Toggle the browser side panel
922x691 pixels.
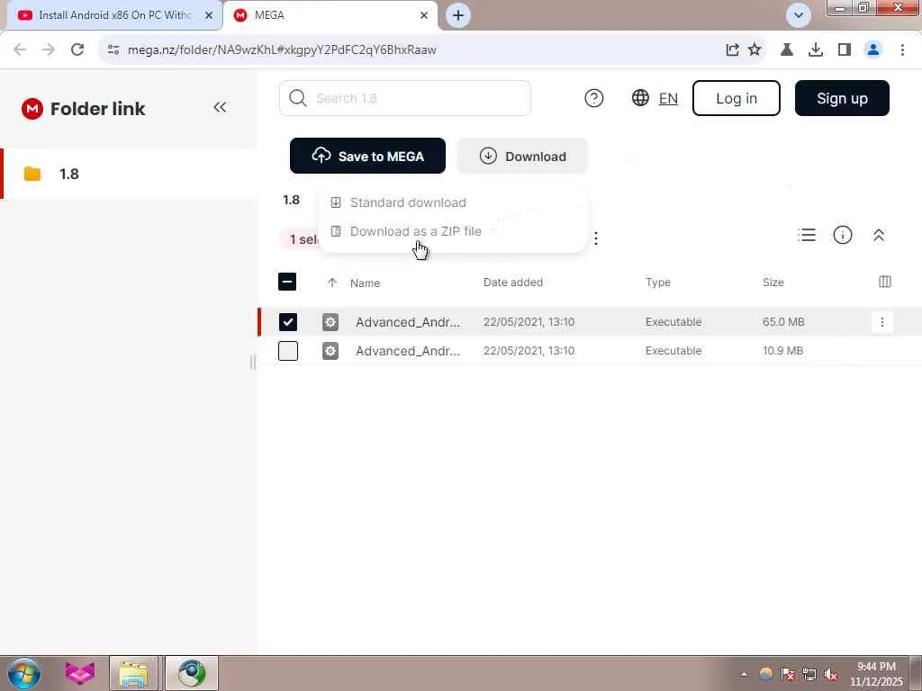845,50
